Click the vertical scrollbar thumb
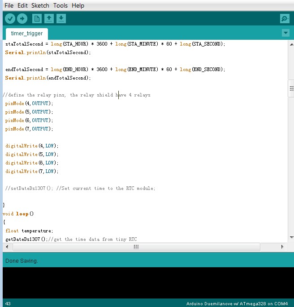The image size is (294, 307). coord(291,88)
